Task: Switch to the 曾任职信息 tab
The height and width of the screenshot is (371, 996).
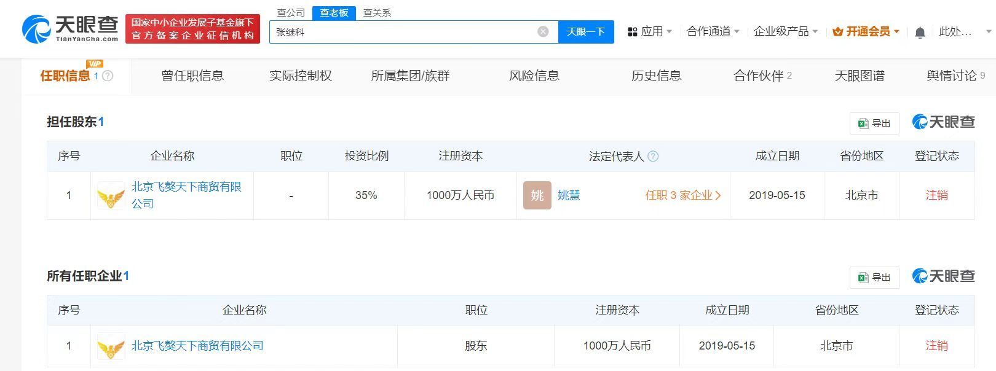Action: coord(192,76)
